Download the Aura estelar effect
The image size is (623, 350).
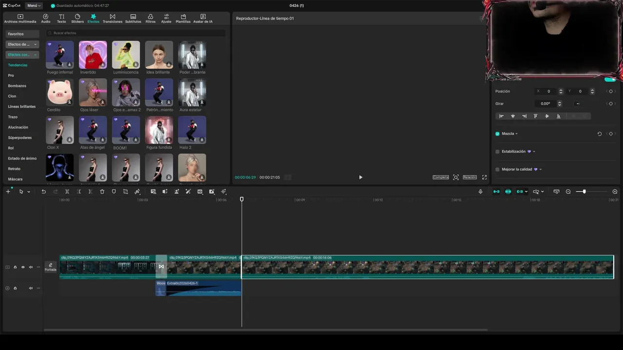click(202, 102)
